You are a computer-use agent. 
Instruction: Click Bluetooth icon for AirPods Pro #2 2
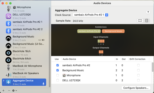[8, 31]
